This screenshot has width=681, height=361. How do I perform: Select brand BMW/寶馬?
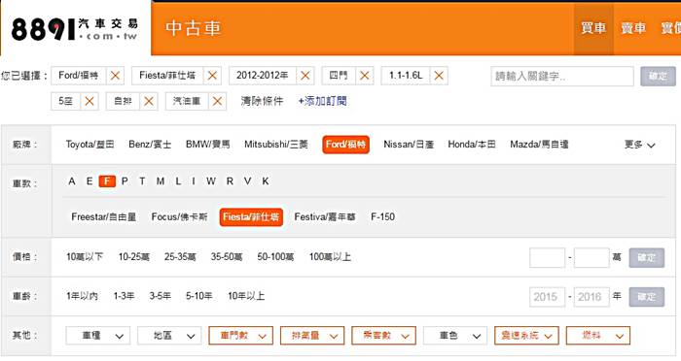pos(207,145)
